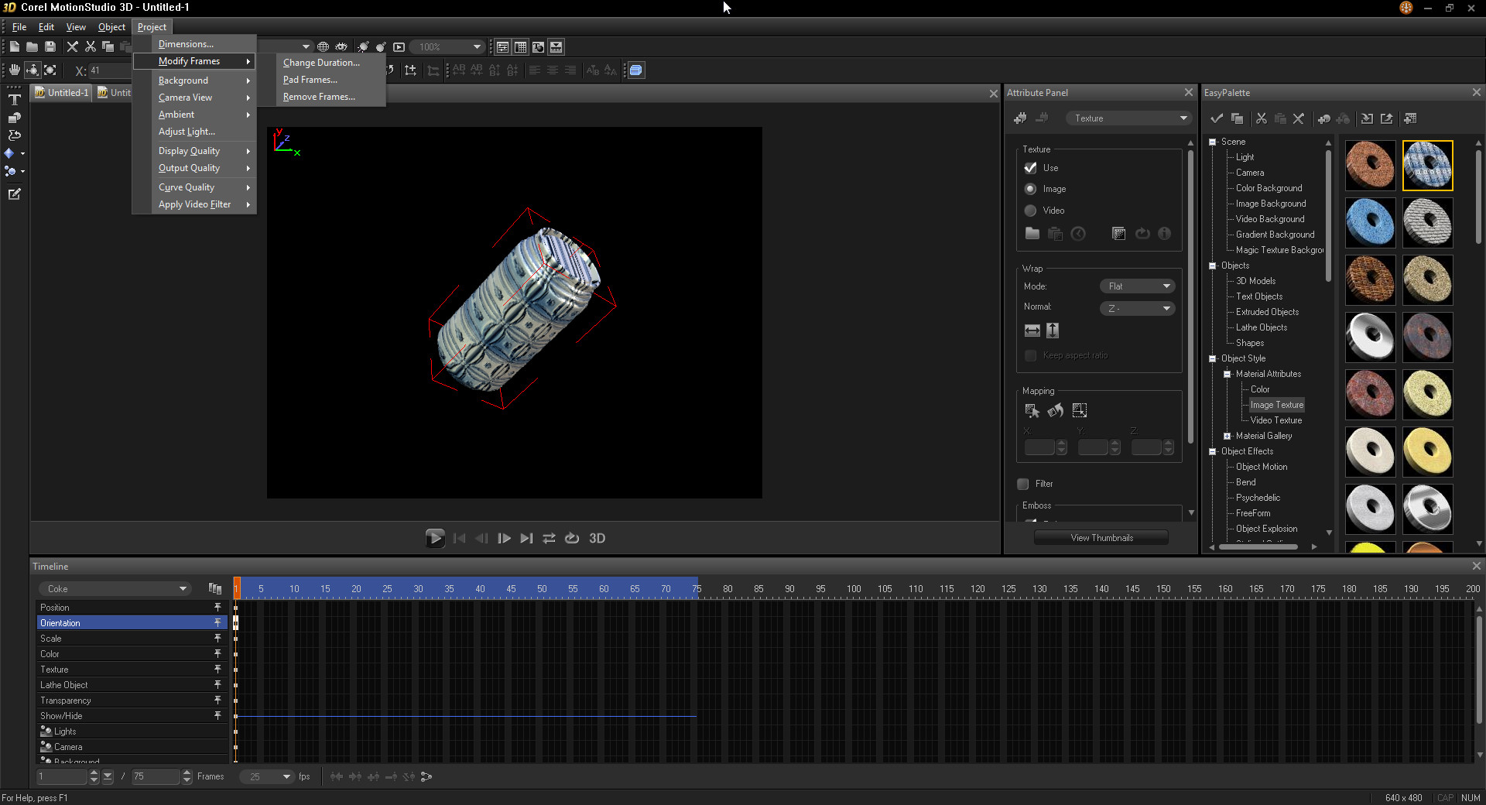Image resolution: width=1486 pixels, height=805 pixels.
Task: Click frame 100 on the timeline ruler
Action: (x=854, y=589)
